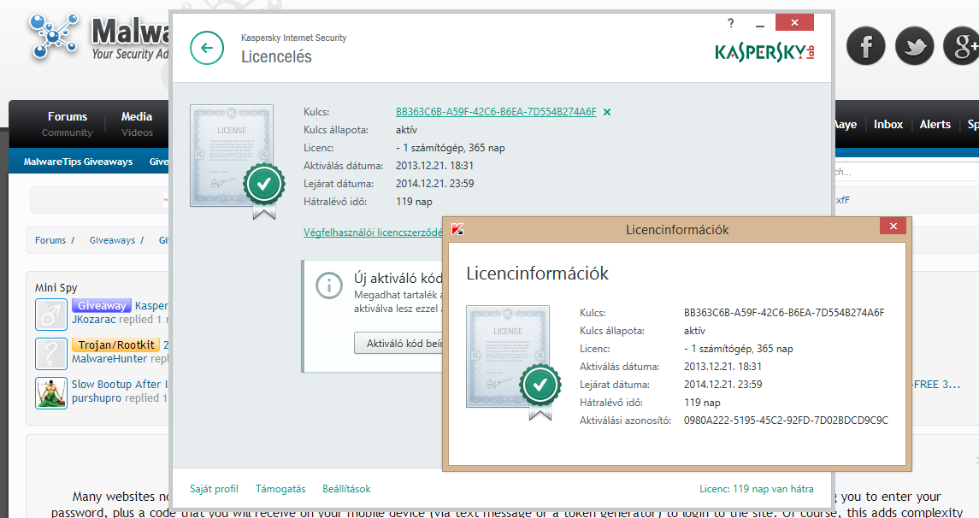Open Támogatás link
979x518 pixels.
(x=280, y=489)
